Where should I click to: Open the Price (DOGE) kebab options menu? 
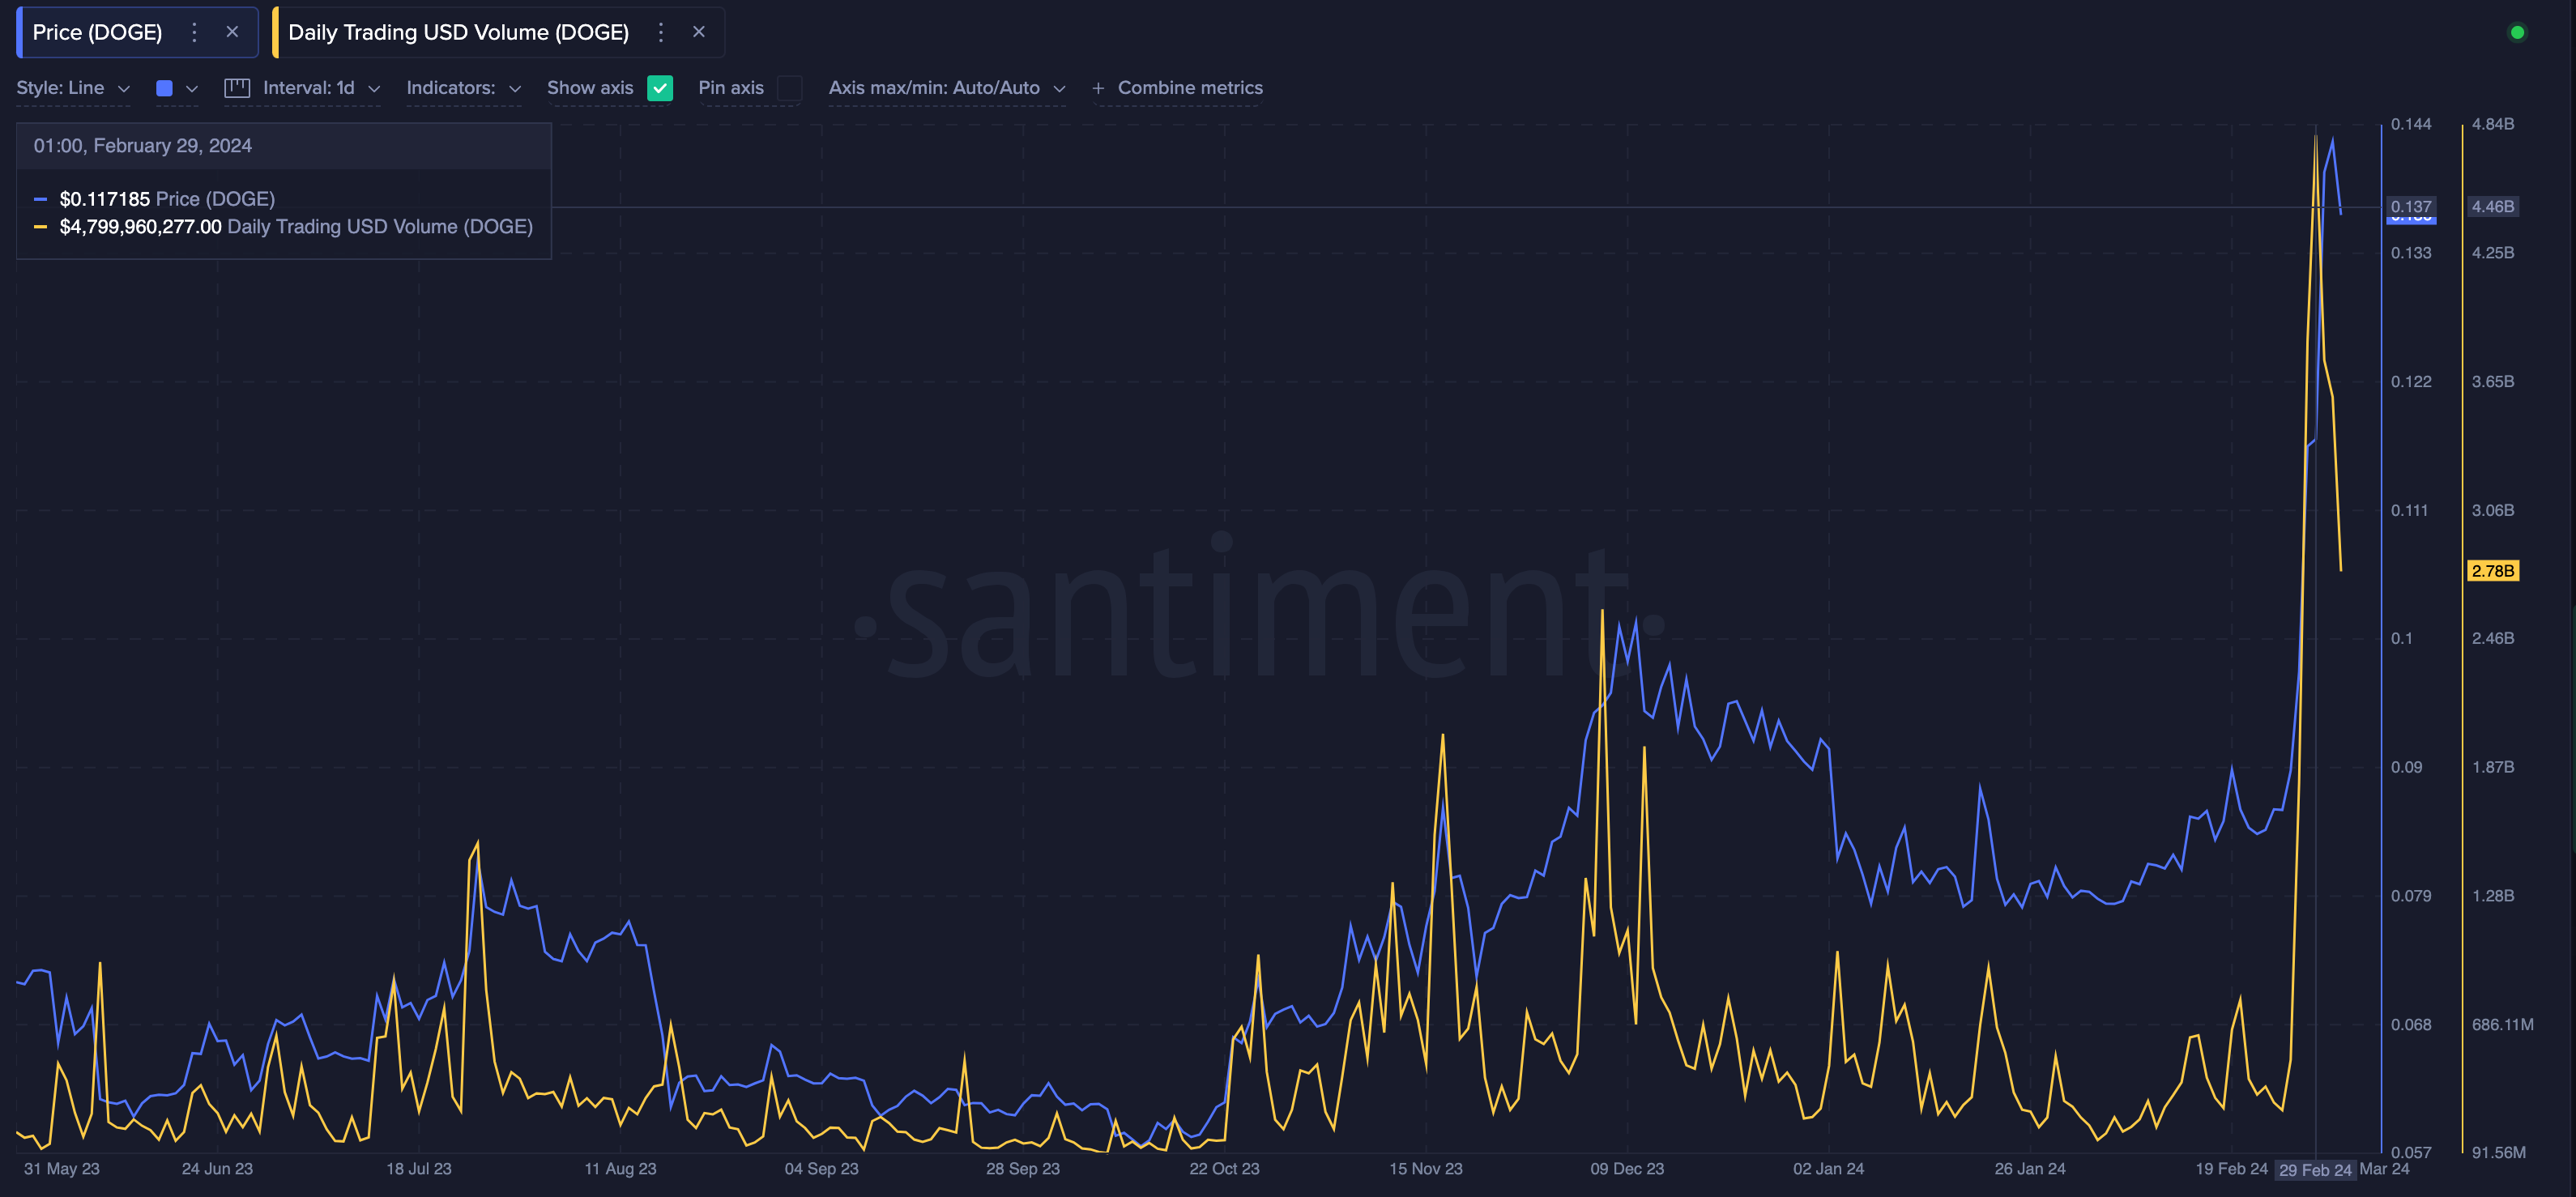pyautogui.click(x=194, y=31)
